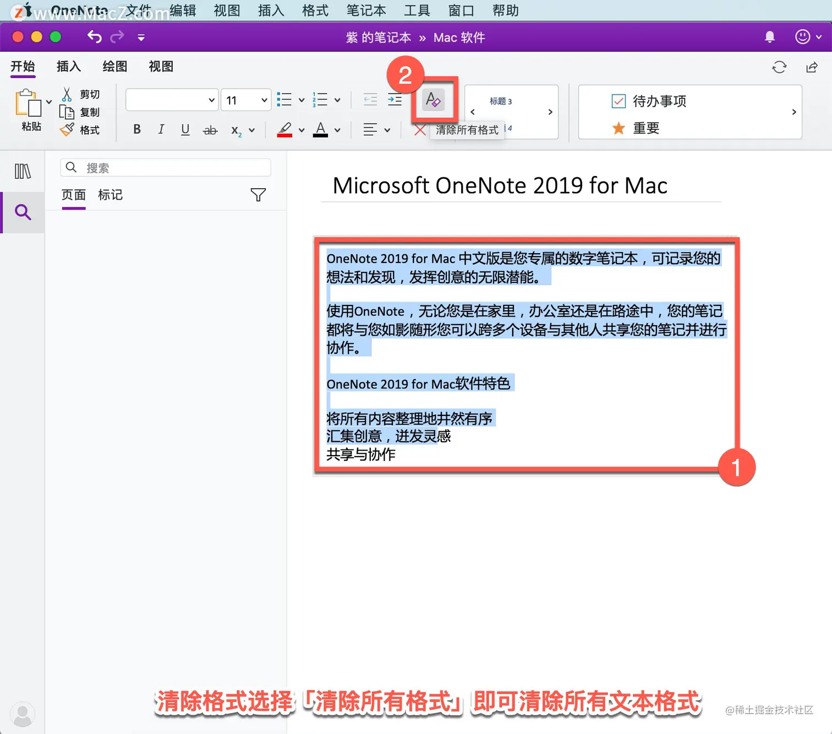
Task: Decrease indent of selected text
Action: pyautogui.click(x=370, y=100)
